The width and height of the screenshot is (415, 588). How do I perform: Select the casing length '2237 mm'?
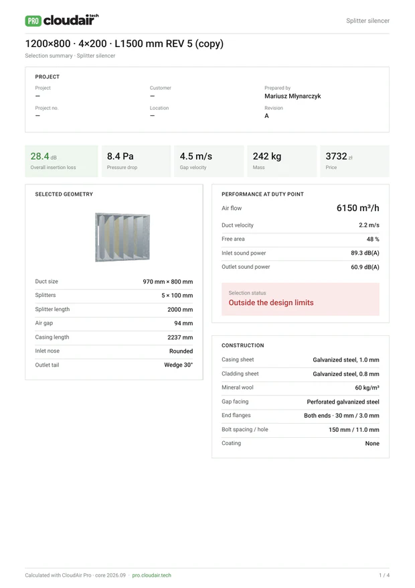(x=180, y=337)
